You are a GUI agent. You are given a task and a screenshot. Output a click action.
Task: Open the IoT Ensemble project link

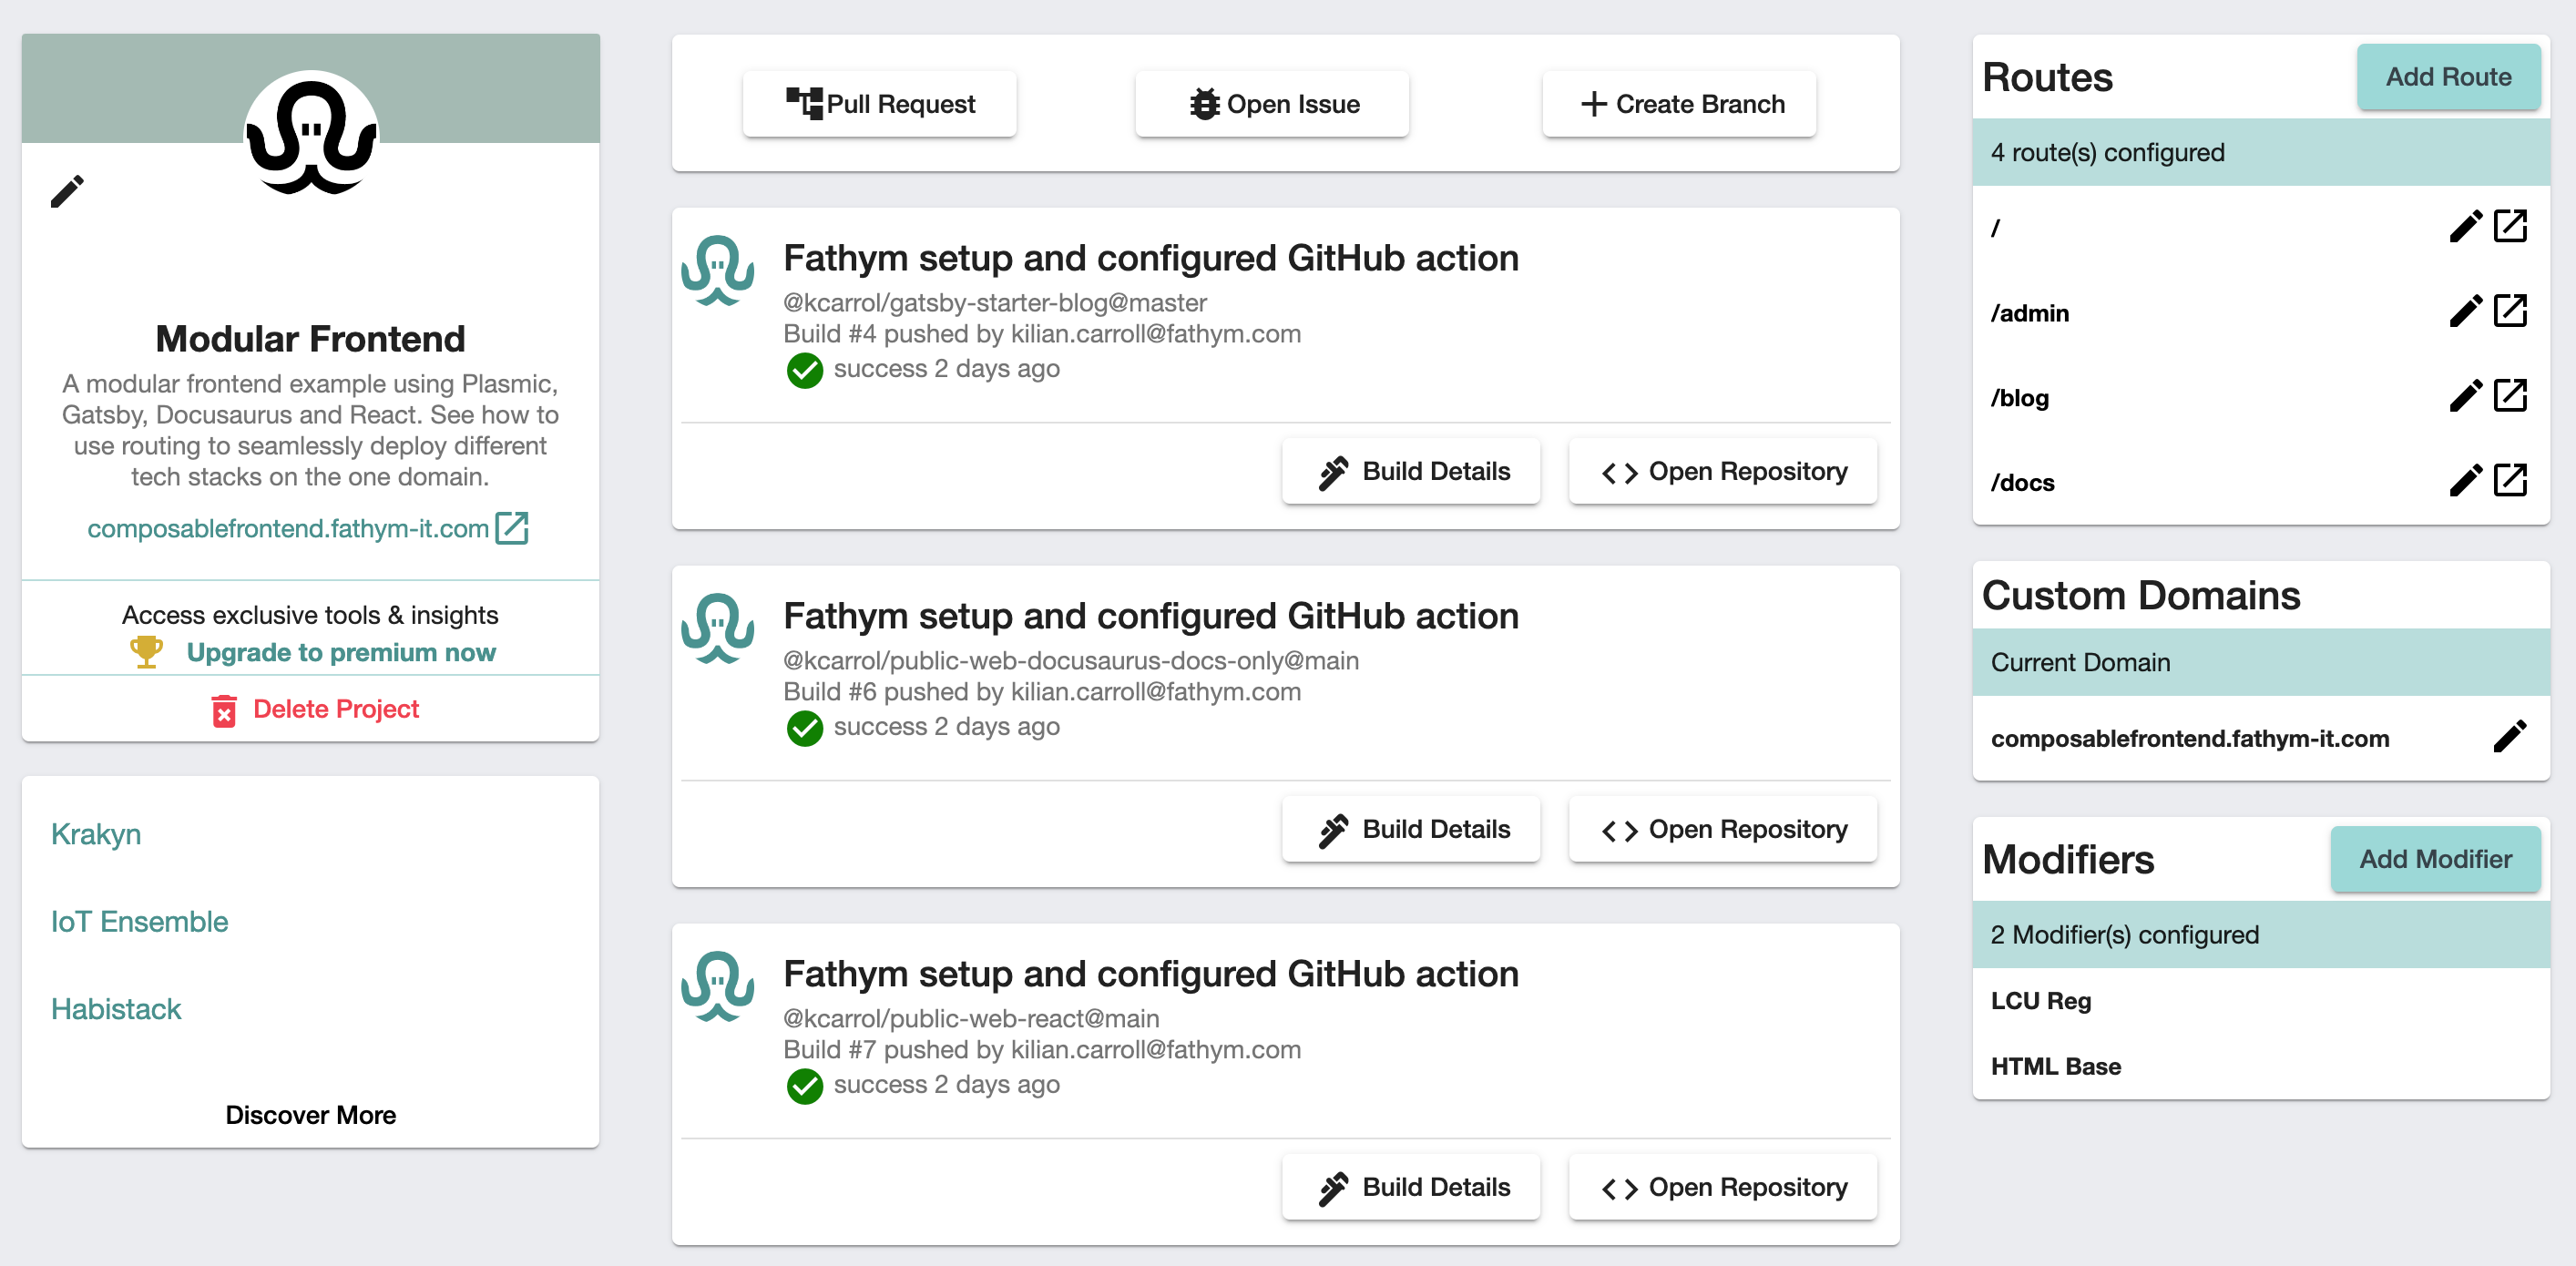(x=139, y=921)
